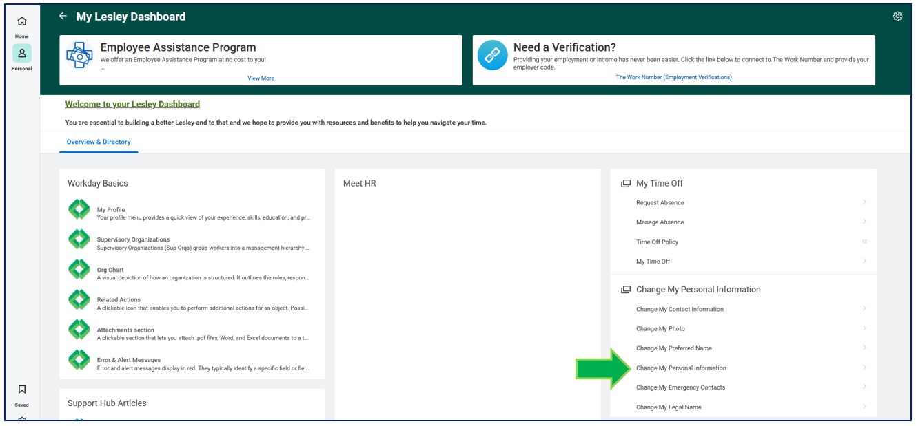The width and height of the screenshot is (916, 426).
Task: Click the Org Chart diamond icon
Action: click(79, 269)
